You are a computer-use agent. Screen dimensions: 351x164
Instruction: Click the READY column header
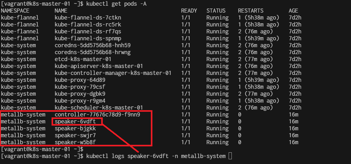189,11
